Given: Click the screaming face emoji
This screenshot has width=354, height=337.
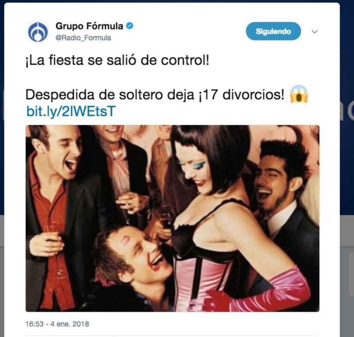Looking at the screenshot, I should (x=299, y=94).
